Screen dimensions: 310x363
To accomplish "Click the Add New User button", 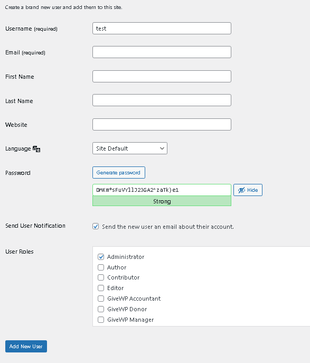I will coord(26,346).
